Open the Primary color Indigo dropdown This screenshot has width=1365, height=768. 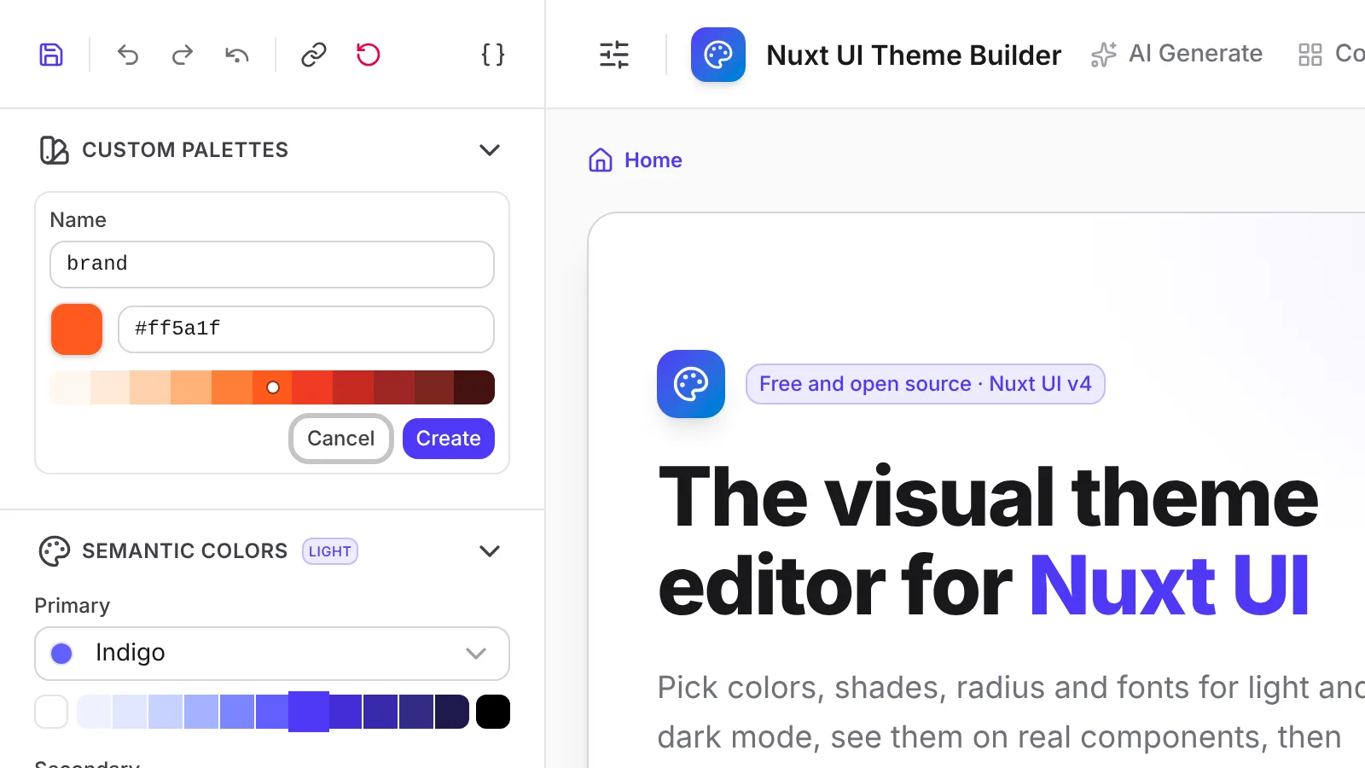click(272, 654)
